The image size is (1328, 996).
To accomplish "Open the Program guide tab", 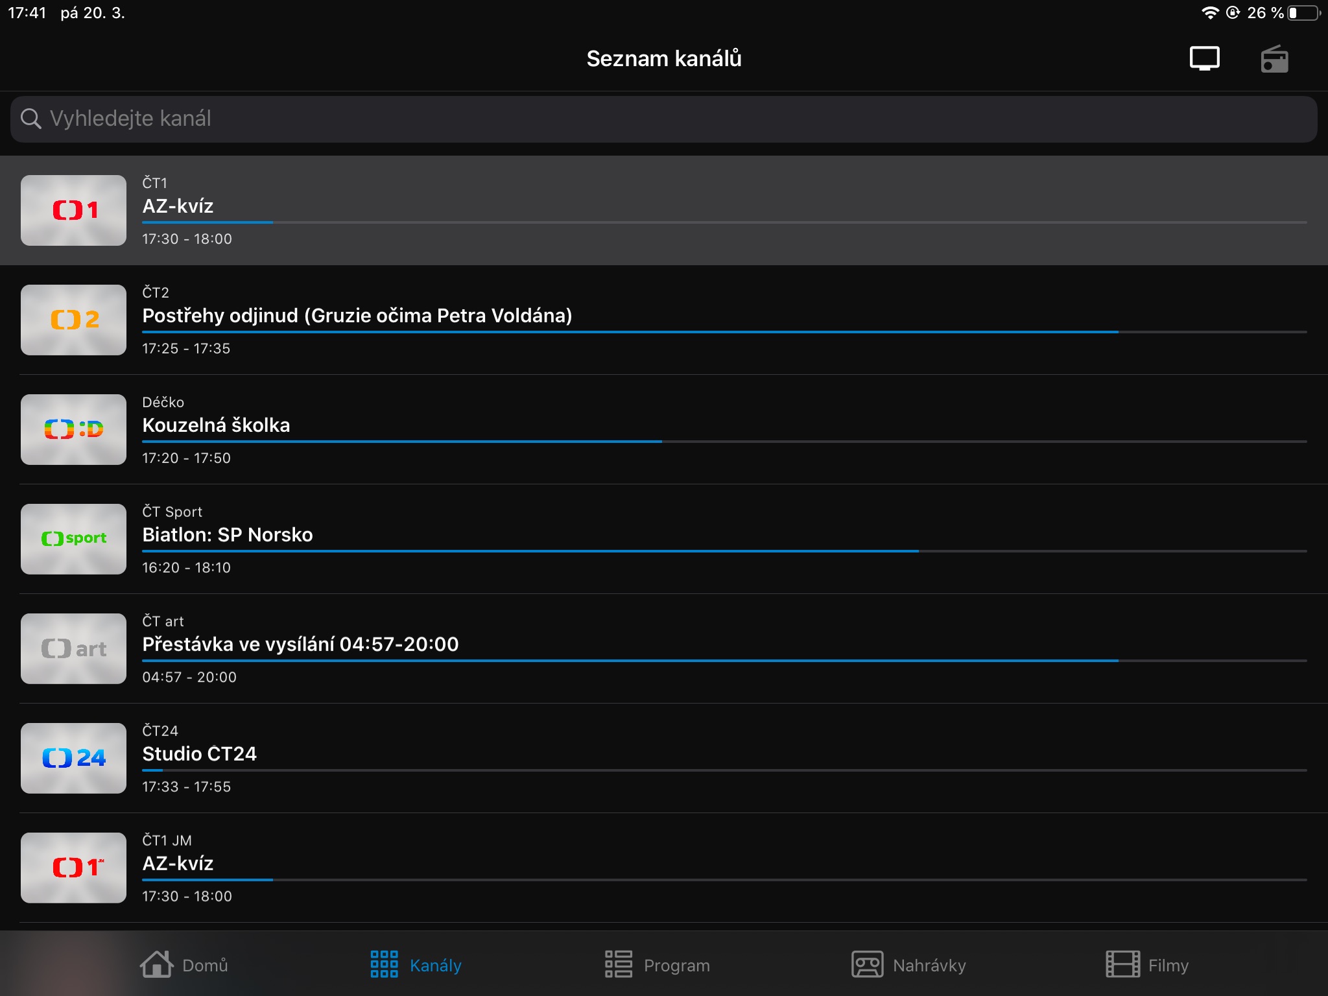I will tap(657, 965).
